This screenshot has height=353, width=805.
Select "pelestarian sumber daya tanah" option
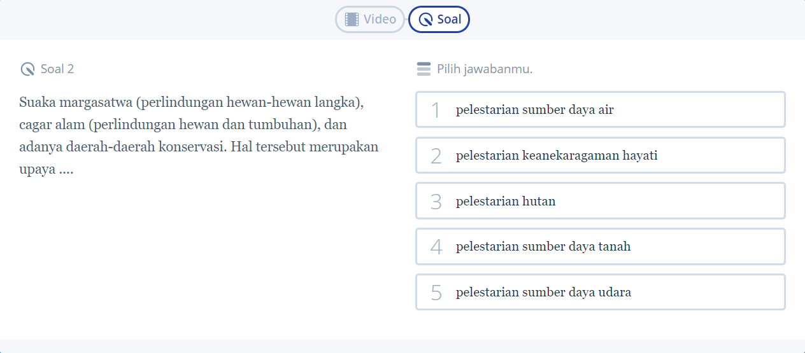(x=600, y=246)
